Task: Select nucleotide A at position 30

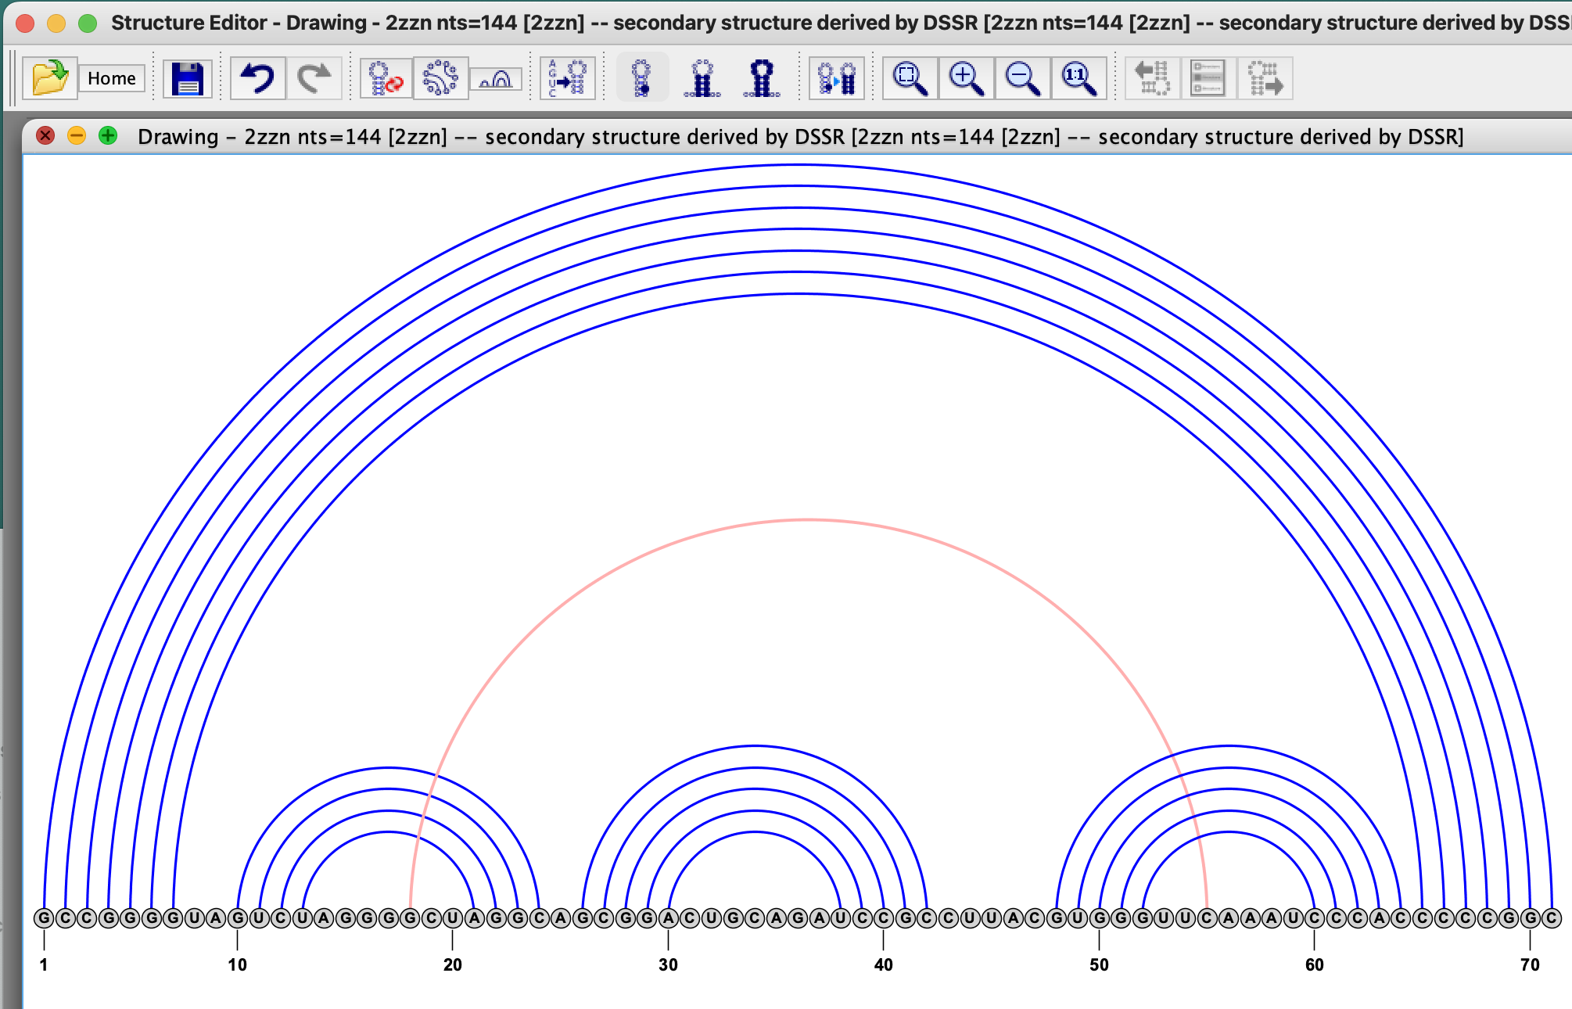Action: [x=669, y=917]
